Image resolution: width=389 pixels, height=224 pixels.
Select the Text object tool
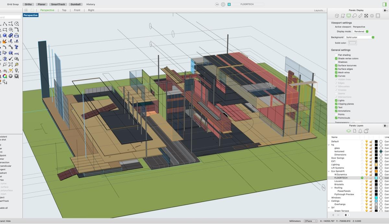[16, 47]
